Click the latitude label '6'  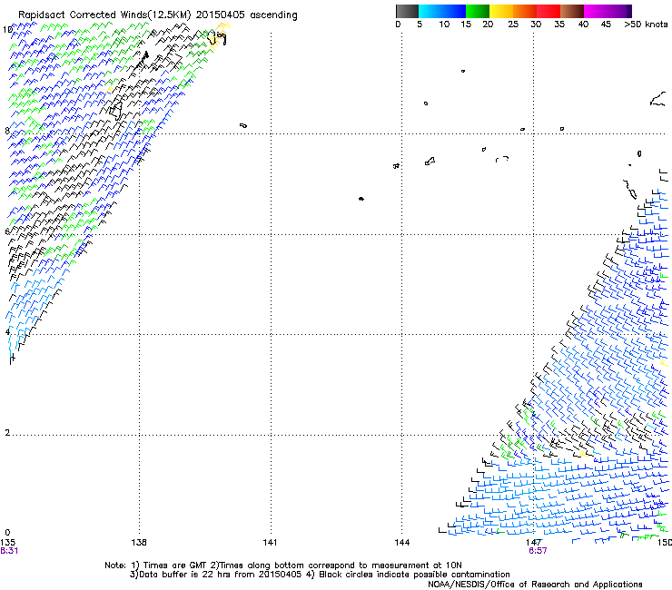click(7, 231)
